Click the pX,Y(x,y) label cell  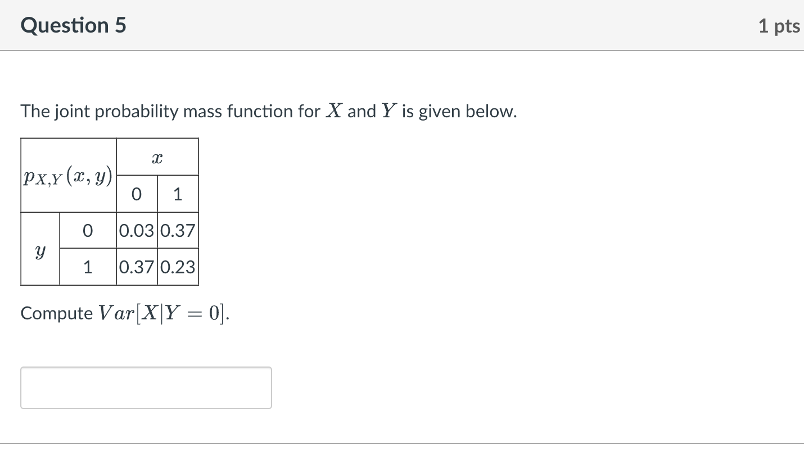click(67, 175)
